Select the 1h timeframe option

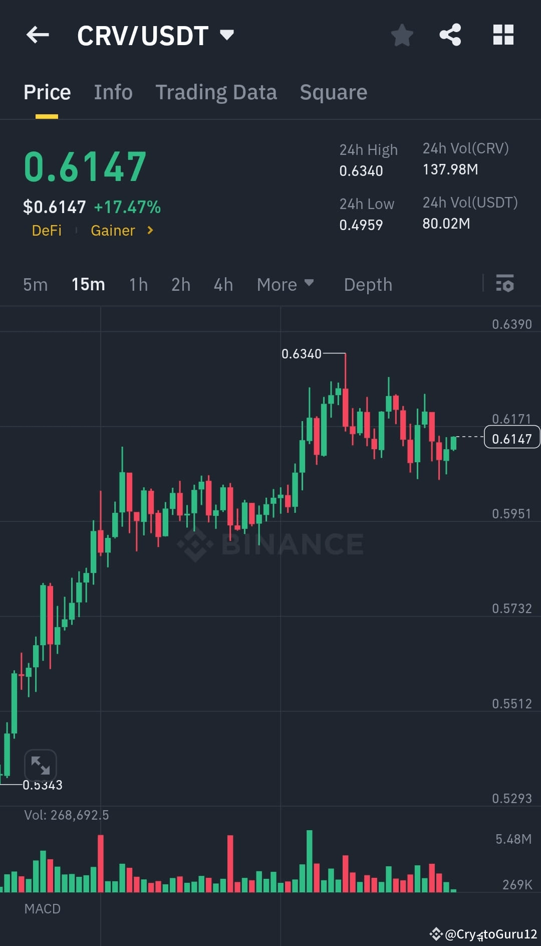click(x=138, y=284)
